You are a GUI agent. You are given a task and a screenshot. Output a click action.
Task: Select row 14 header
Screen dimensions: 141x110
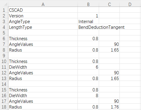coord(4,84)
